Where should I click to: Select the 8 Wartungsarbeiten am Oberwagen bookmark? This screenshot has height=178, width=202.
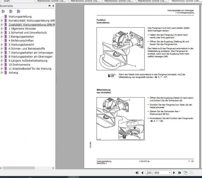coord(31,57)
